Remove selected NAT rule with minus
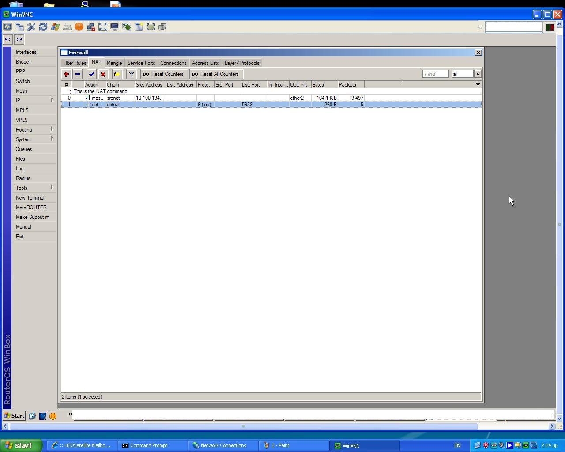The height and width of the screenshot is (452, 565). pos(78,74)
